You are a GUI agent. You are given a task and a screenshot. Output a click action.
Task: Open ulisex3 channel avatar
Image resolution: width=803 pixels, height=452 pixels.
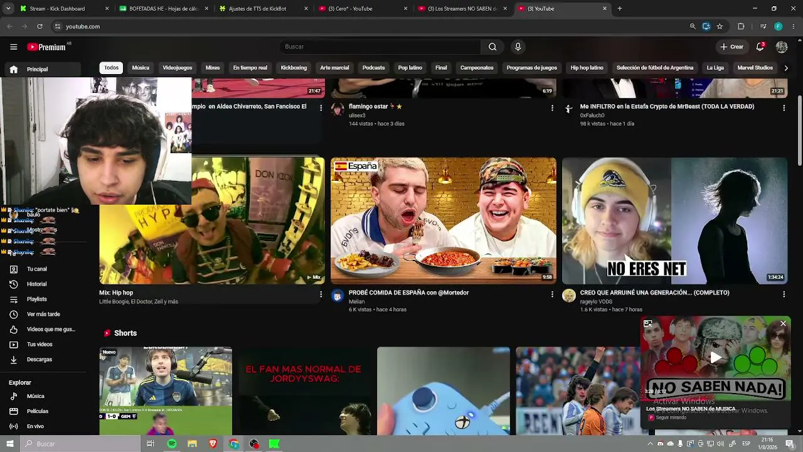338,110
